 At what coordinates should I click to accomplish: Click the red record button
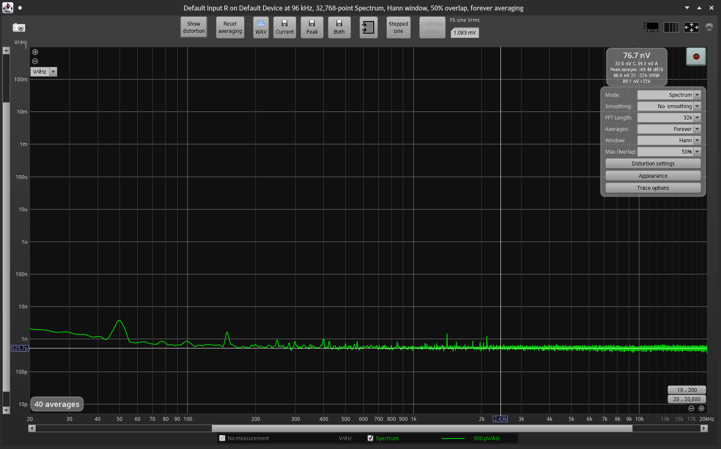pyautogui.click(x=696, y=57)
